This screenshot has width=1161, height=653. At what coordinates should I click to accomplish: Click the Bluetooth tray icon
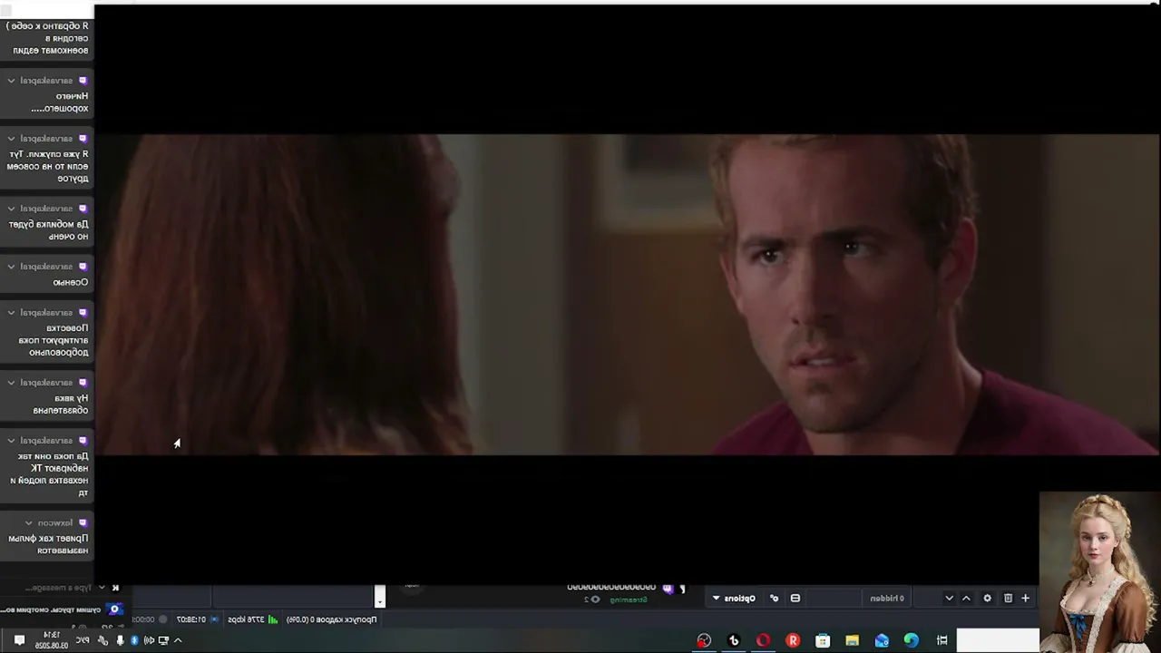click(x=134, y=640)
